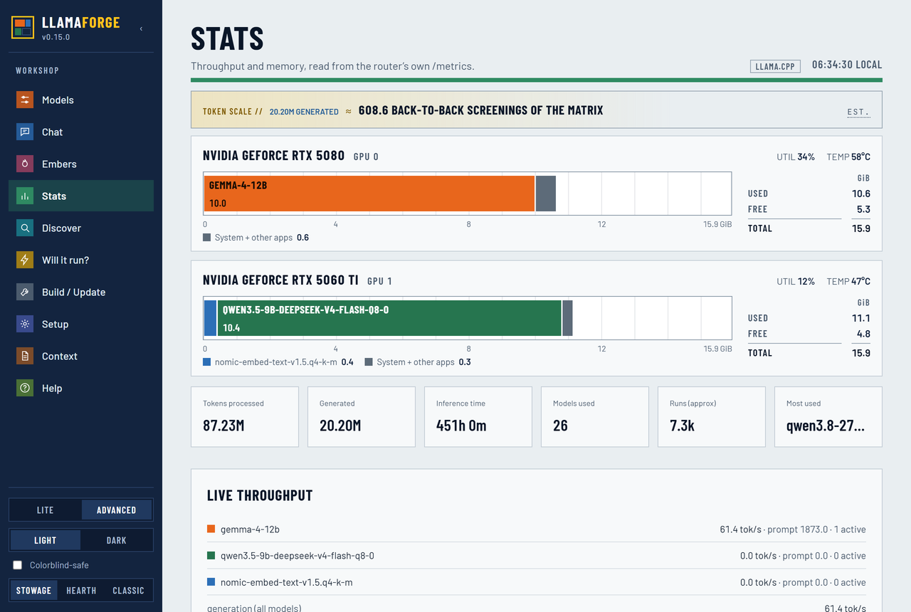Switch to the Dark theme
Screen dimensions: 911x612
coord(117,540)
